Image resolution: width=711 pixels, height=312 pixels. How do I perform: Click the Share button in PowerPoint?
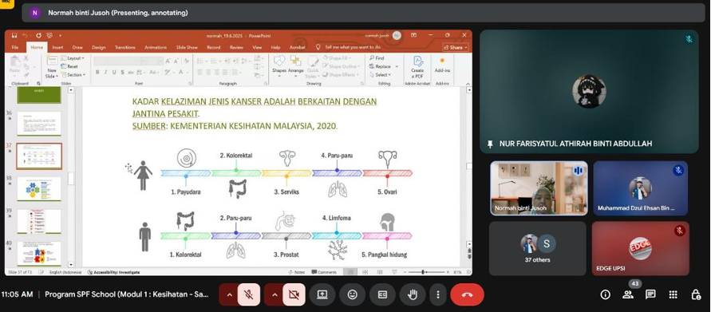(456, 47)
